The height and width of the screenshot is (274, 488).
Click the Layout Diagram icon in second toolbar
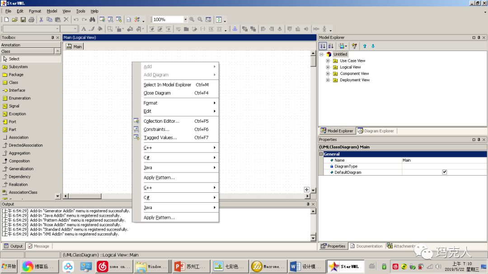(x=235, y=29)
